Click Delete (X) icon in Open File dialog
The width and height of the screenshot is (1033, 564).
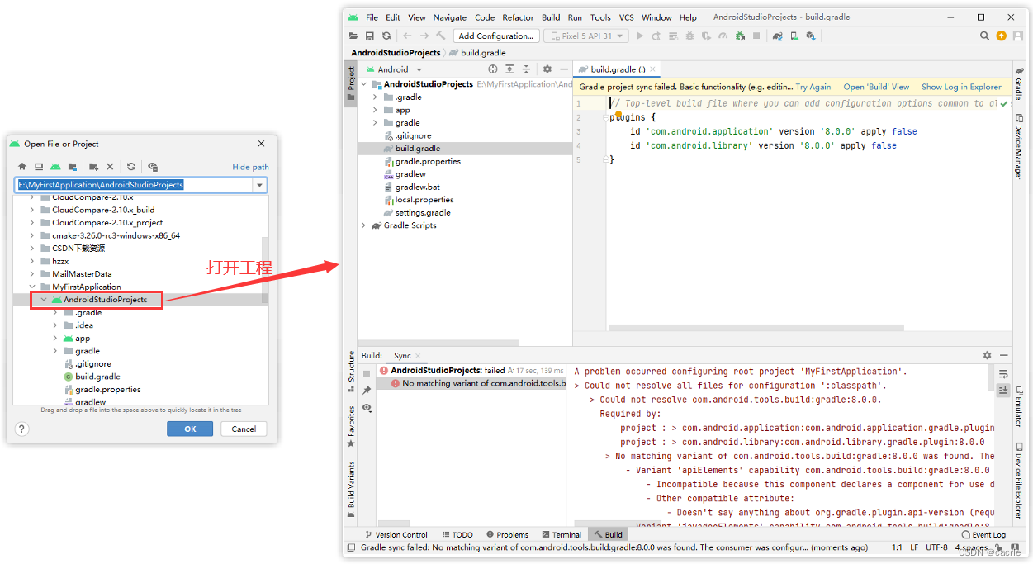coord(110,166)
